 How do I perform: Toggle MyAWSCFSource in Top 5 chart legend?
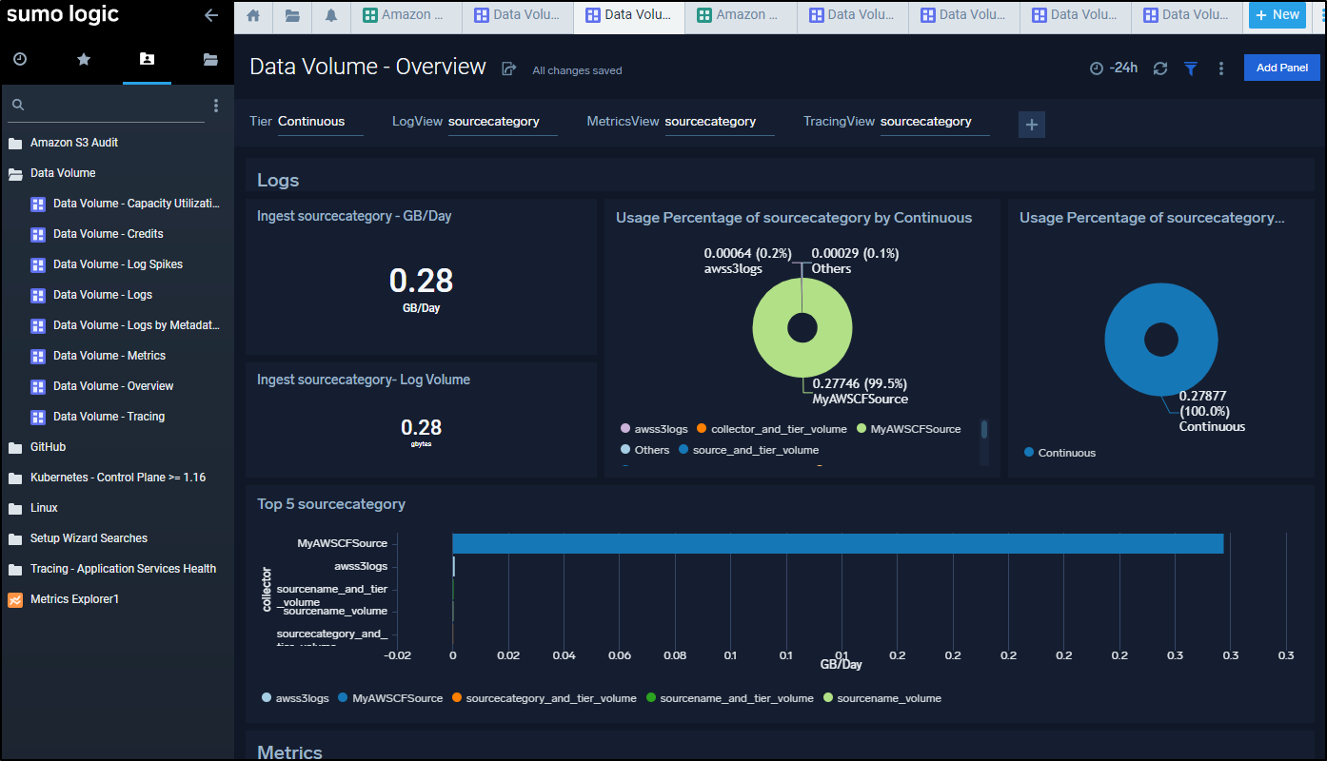390,698
